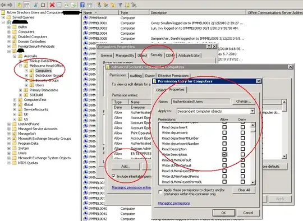Click the Forward arrow toolbar icon
303x221 pixels.
pos(10,5)
